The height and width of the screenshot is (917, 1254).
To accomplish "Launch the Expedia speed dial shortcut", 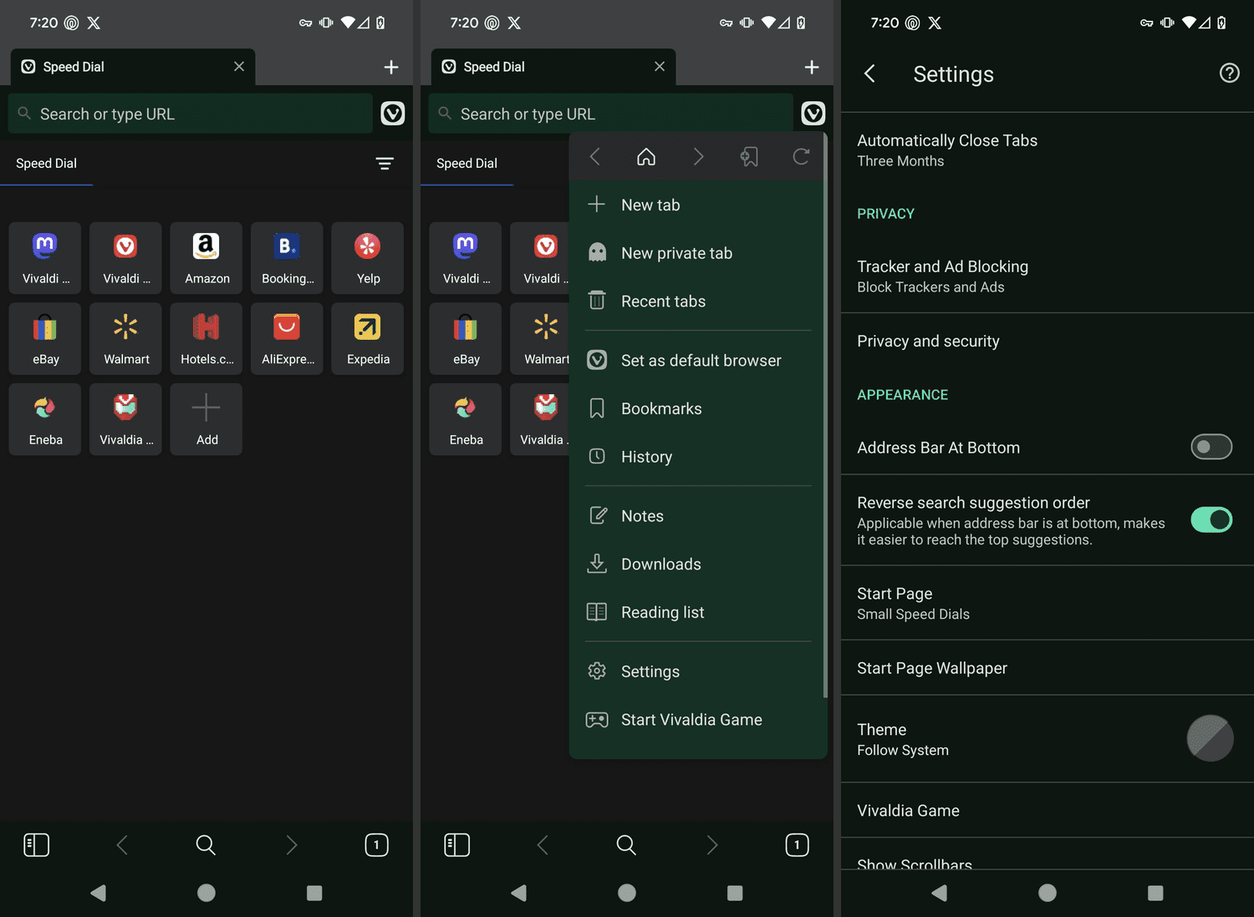I will (x=368, y=338).
